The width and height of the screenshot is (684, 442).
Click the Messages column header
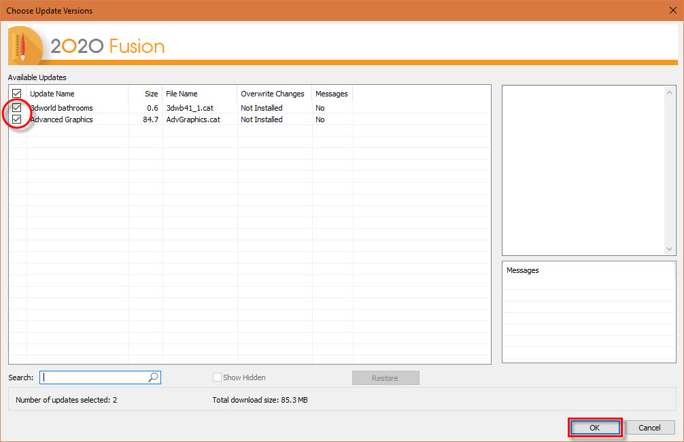coord(331,94)
